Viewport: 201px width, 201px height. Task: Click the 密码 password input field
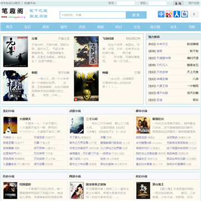(157, 3)
